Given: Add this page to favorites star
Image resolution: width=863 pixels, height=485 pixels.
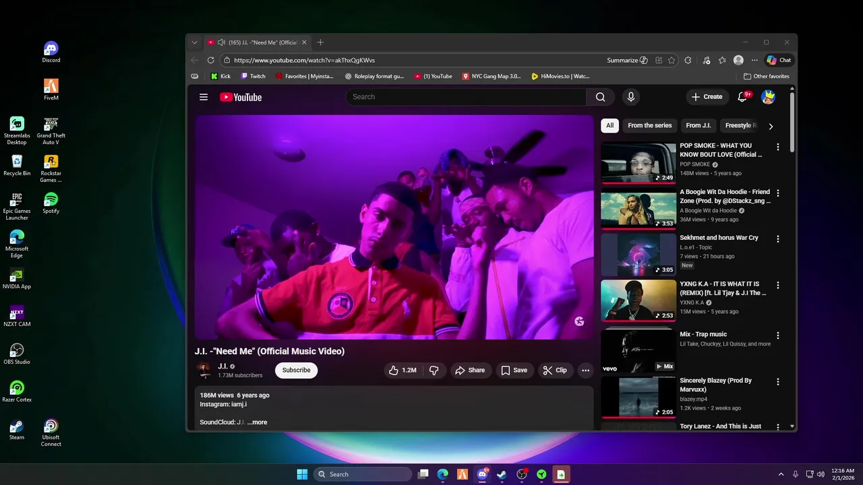Looking at the screenshot, I should click(x=672, y=60).
